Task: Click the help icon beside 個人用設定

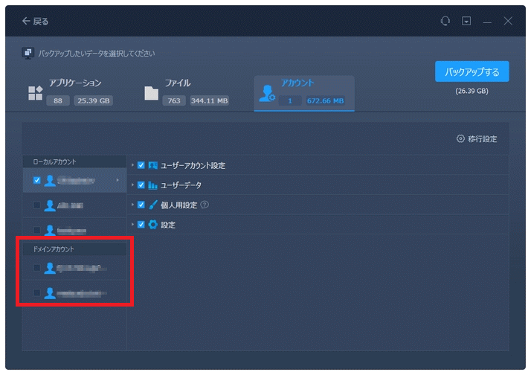Action: (x=205, y=205)
